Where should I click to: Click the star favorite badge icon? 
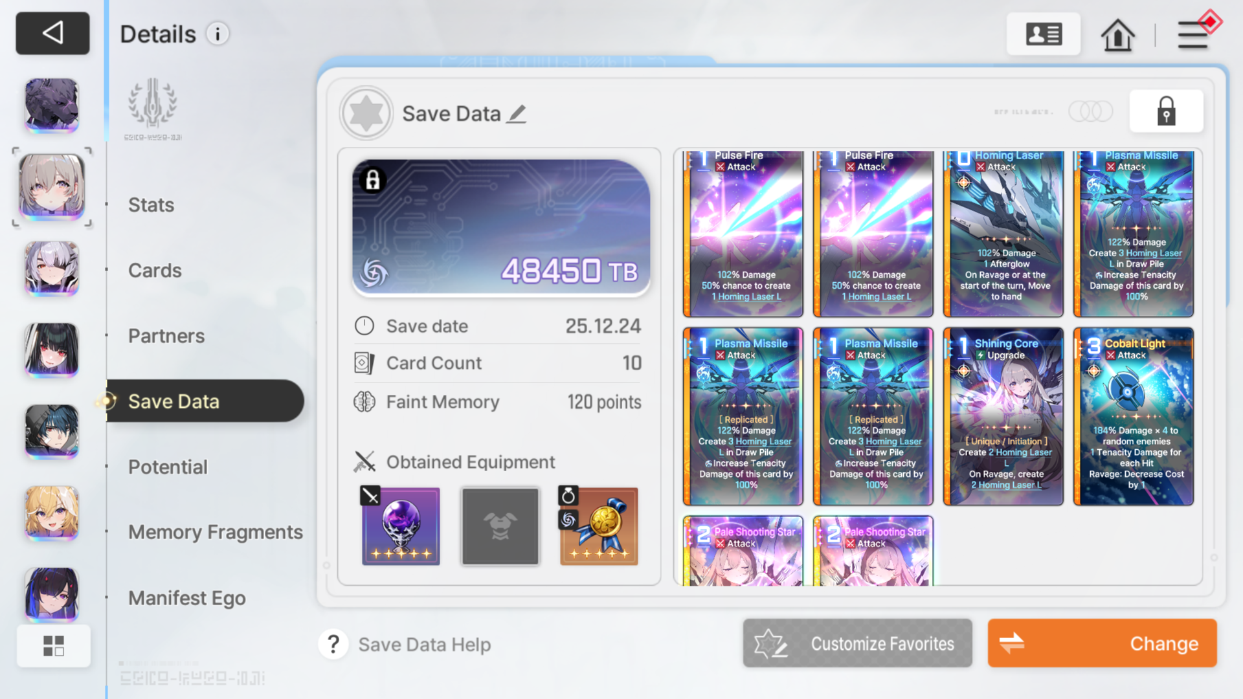point(366,113)
